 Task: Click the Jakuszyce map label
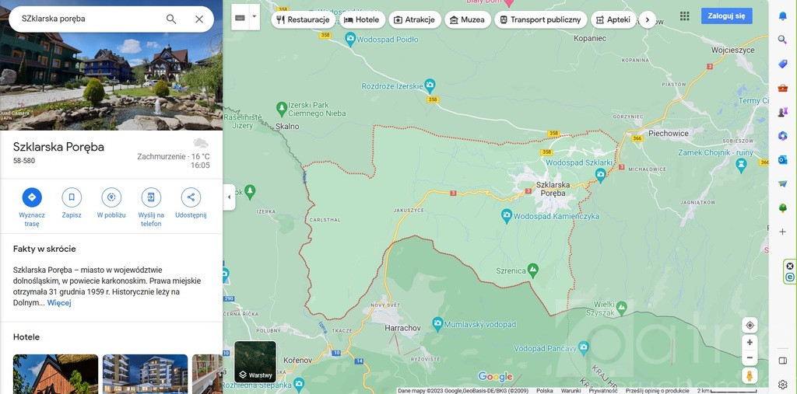[x=408, y=210]
